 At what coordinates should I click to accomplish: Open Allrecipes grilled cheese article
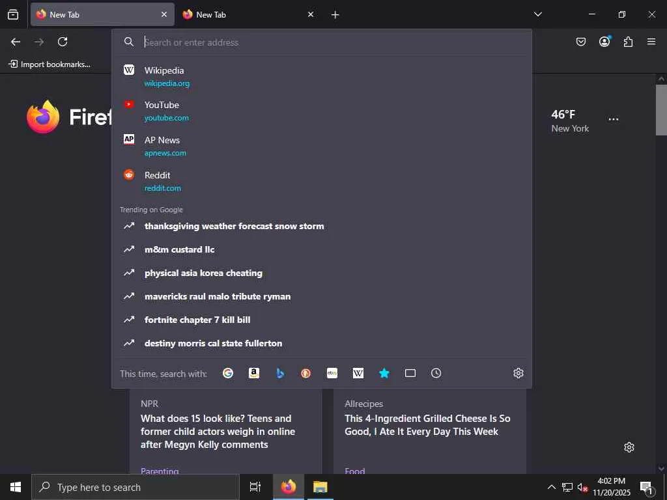pyautogui.click(x=430, y=432)
